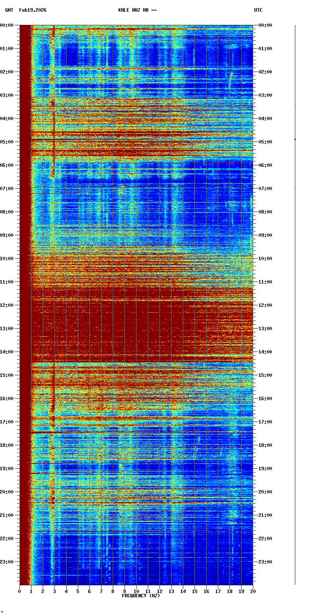Click the GMT label in the header
Image resolution: width=312 pixels, height=616 pixels.
click(x=9, y=10)
